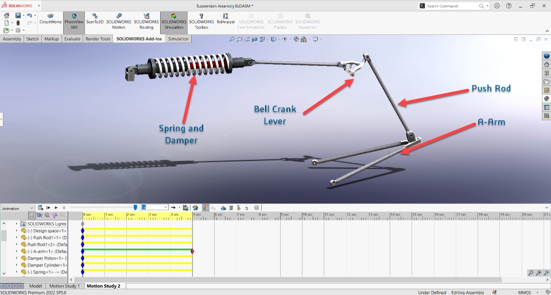Click the Search Commands field
Viewport: 551px width, 295px height.
pyautogui.click(x=452, y=6)
